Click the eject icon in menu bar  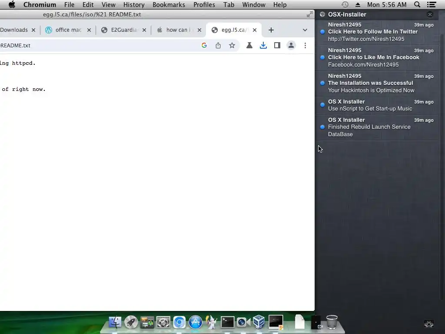(358, 4)
